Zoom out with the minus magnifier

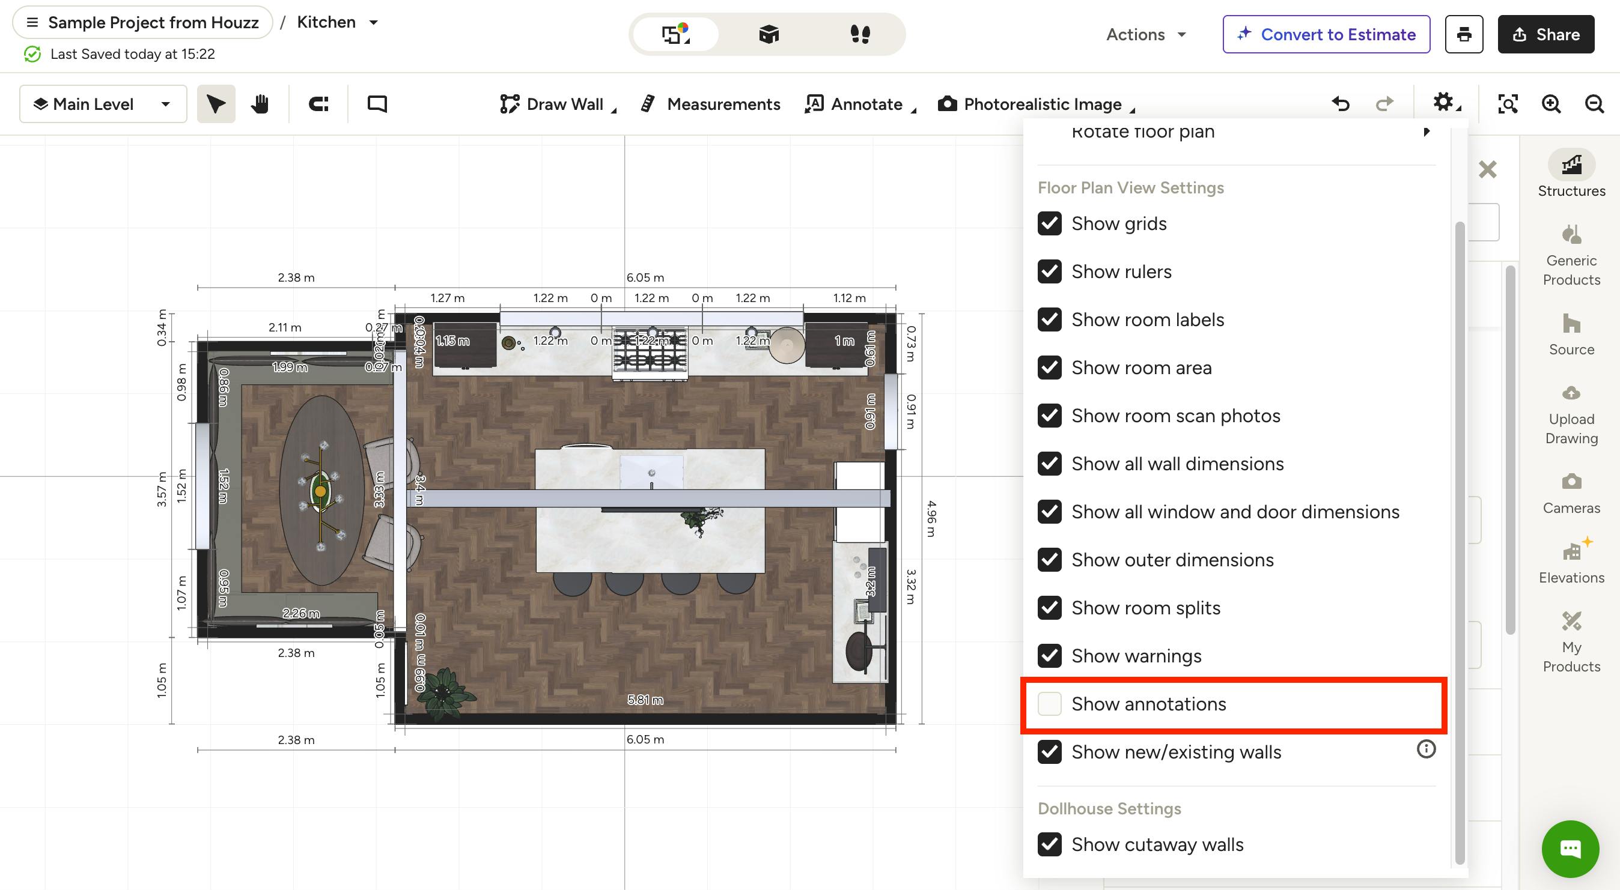click(1594, 104)
